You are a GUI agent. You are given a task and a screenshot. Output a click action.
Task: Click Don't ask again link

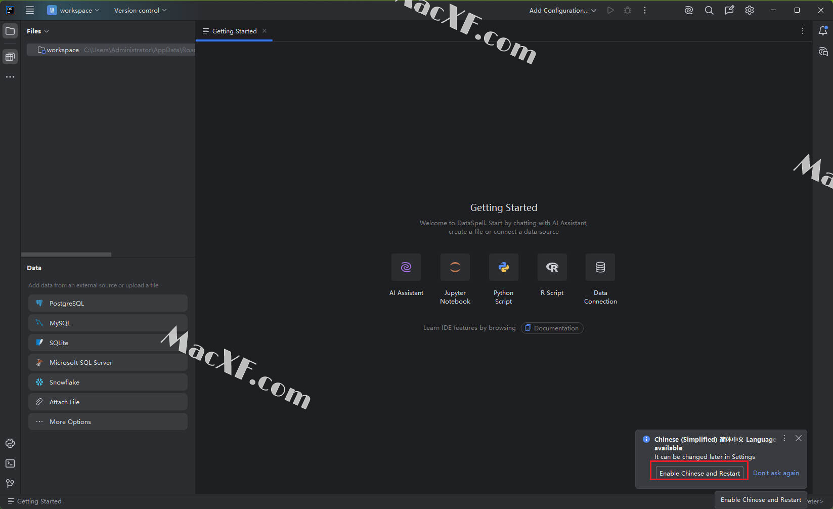(x=776, y=473)
